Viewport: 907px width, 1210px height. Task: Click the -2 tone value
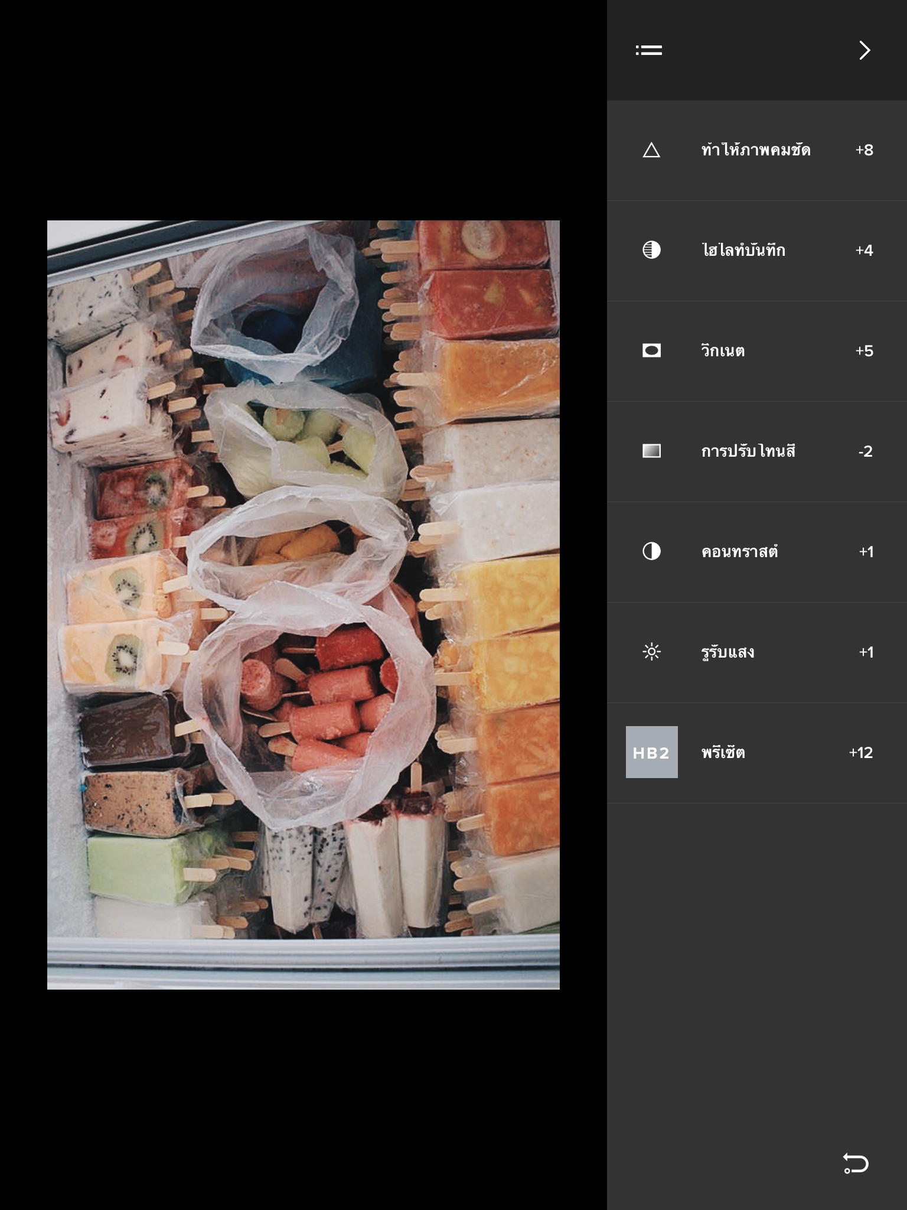(x=865, y=451)
